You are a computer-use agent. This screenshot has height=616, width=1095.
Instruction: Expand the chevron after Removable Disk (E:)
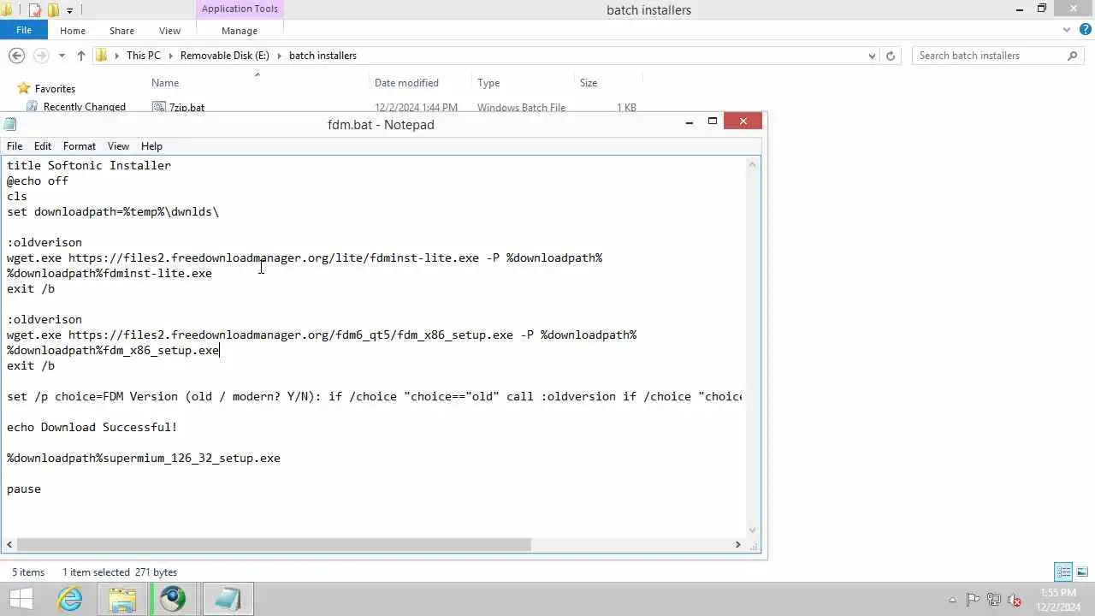pos(279,56)
